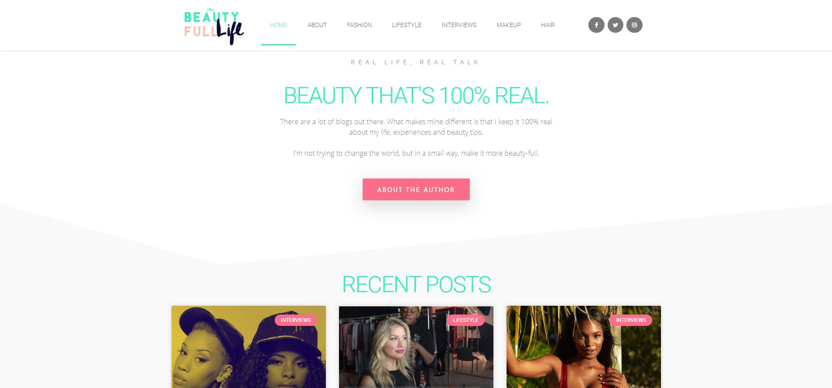
Task: Open the Twitter social icon
Action: coord(615,25)
